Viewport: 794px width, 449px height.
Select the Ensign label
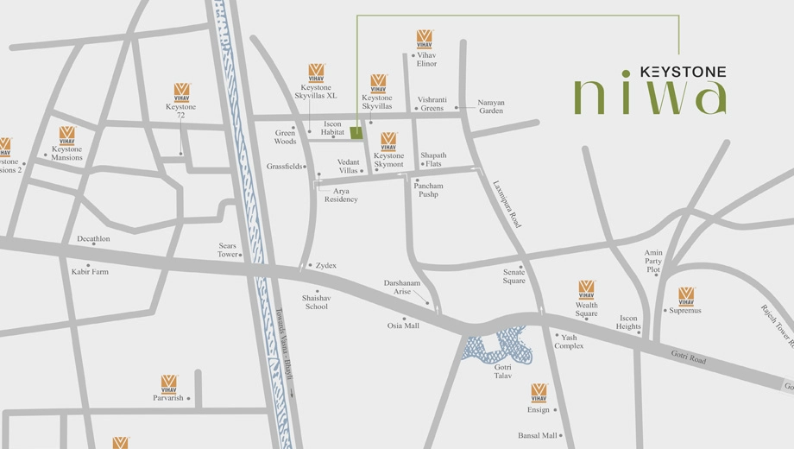click(x=539, y=409)
